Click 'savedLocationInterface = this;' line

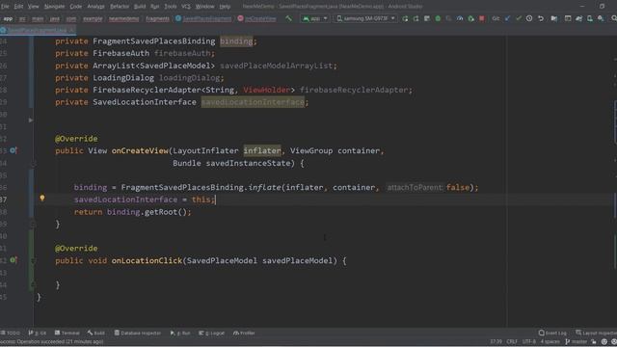(x=145, y=200)
